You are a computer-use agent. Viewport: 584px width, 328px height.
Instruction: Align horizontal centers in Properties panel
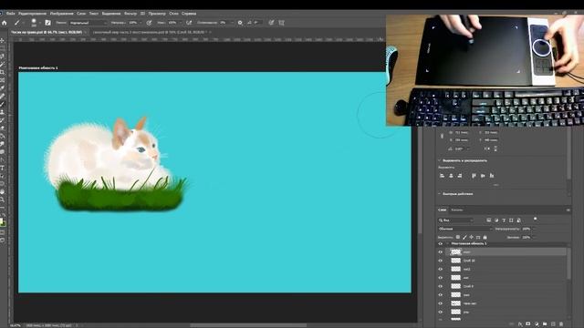[x=451, y=176]
